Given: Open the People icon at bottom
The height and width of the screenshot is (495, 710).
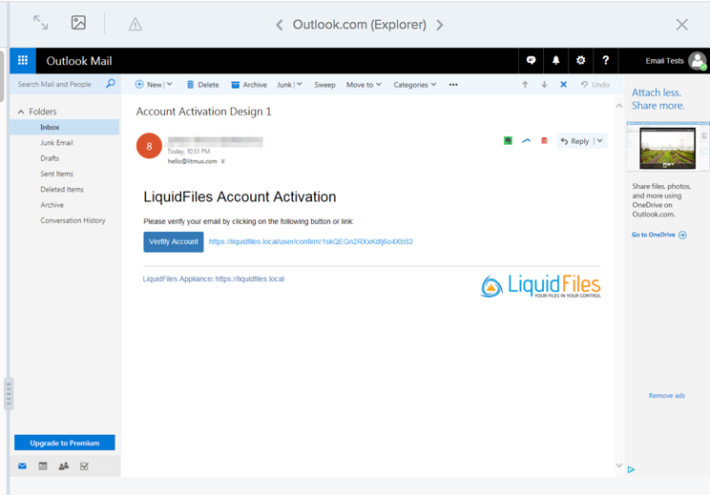Looking at the screenshot, I should 64,466.
